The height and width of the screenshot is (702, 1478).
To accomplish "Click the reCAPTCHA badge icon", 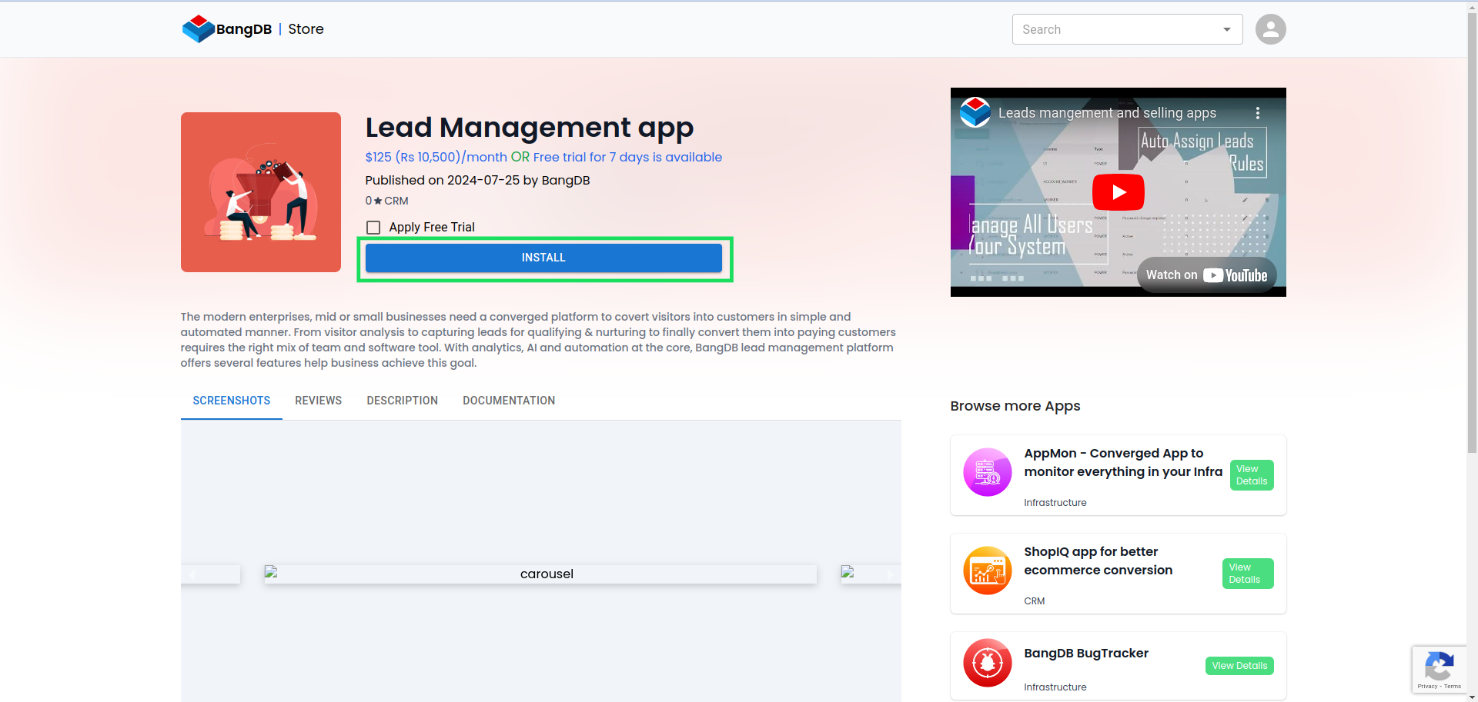I will pyautogui.click(x=1439, y=665).
